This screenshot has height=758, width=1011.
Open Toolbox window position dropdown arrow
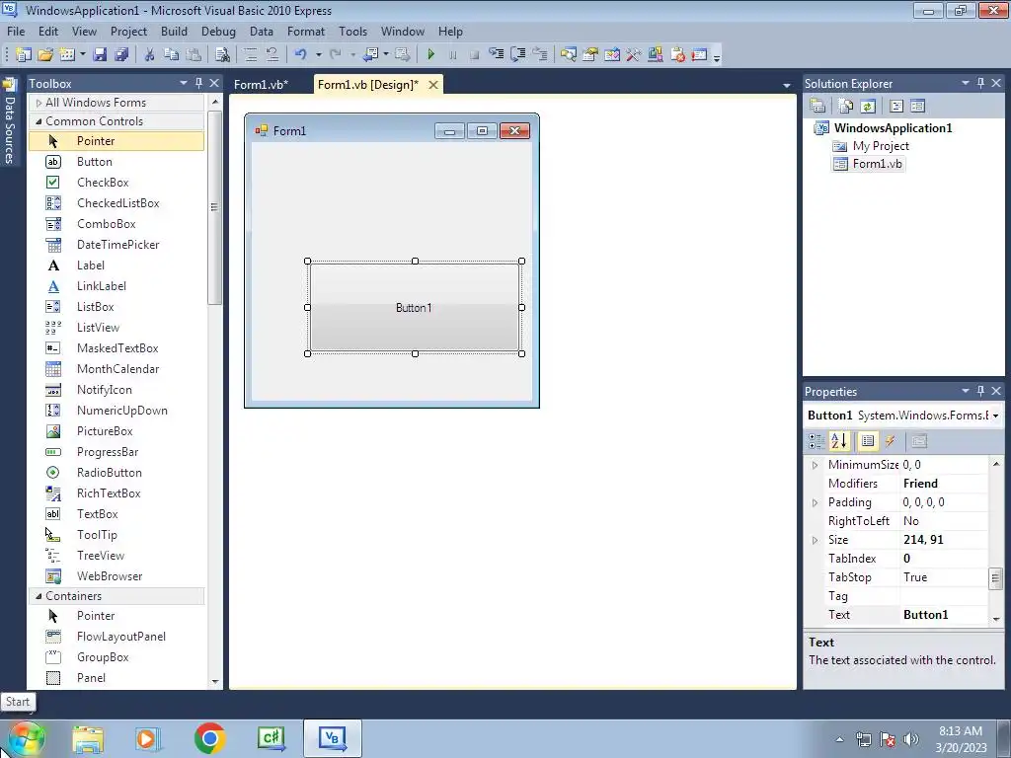coord(183,83)
